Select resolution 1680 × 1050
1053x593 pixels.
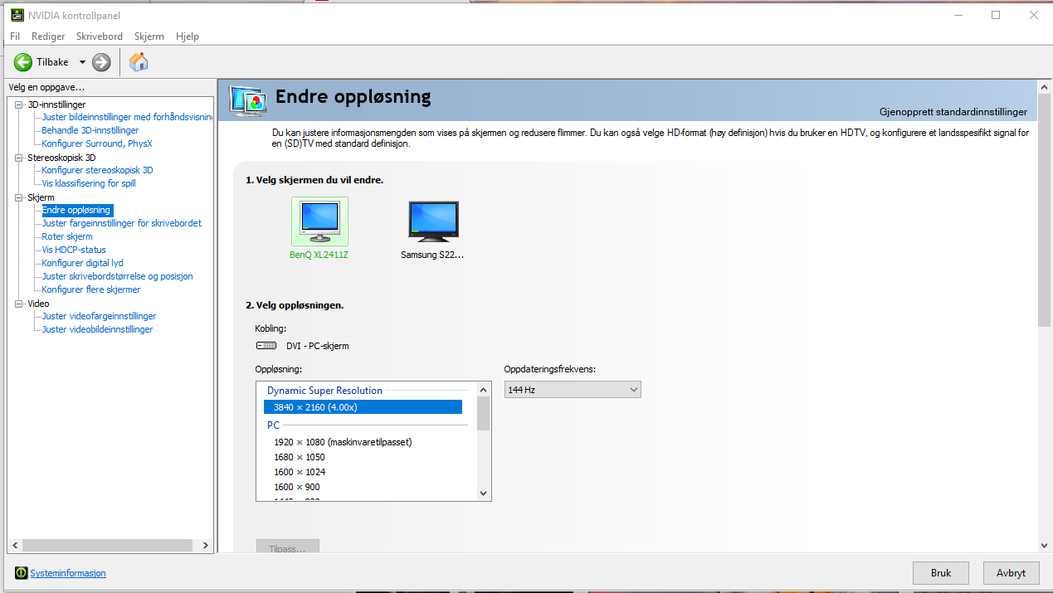pos(300,457)
